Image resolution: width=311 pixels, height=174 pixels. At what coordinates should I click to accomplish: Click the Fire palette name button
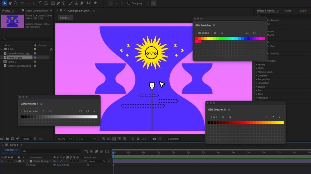point(214,117)
